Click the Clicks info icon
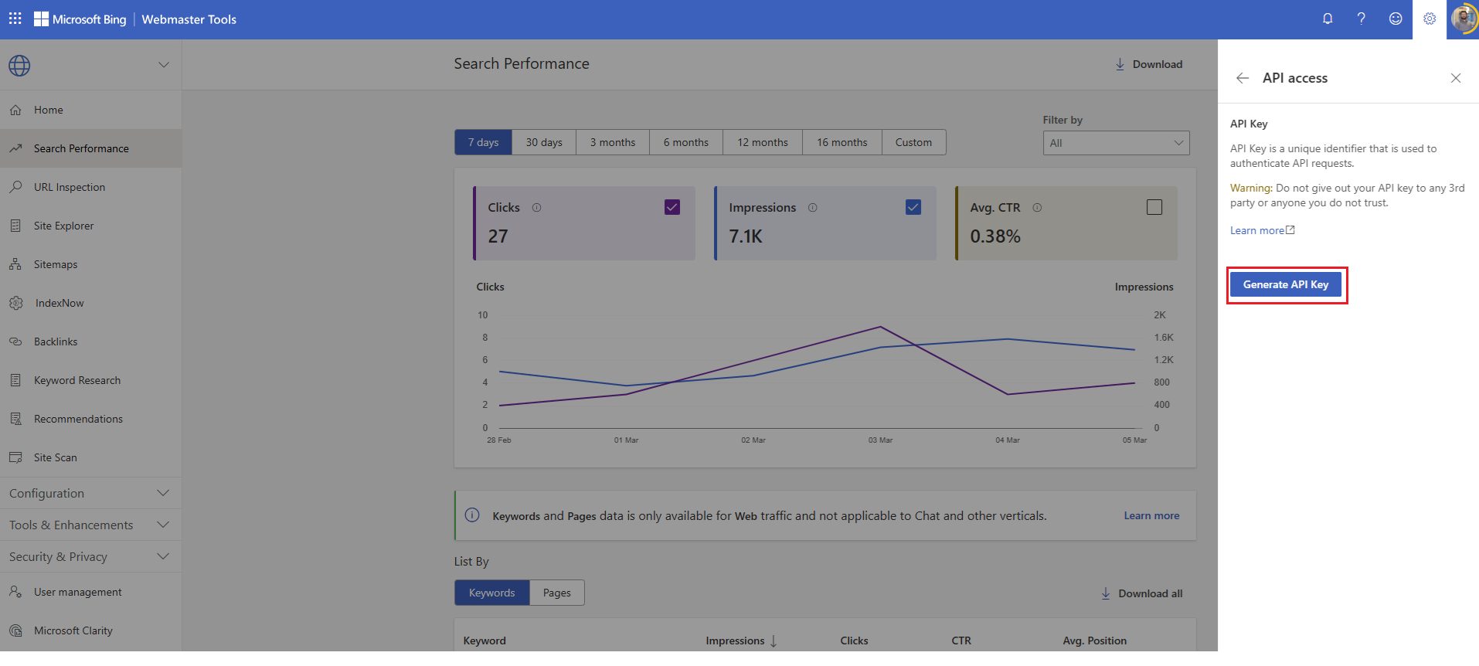Screen dimensions: 1479x666 pyautogui.click(x=536, y=208)
